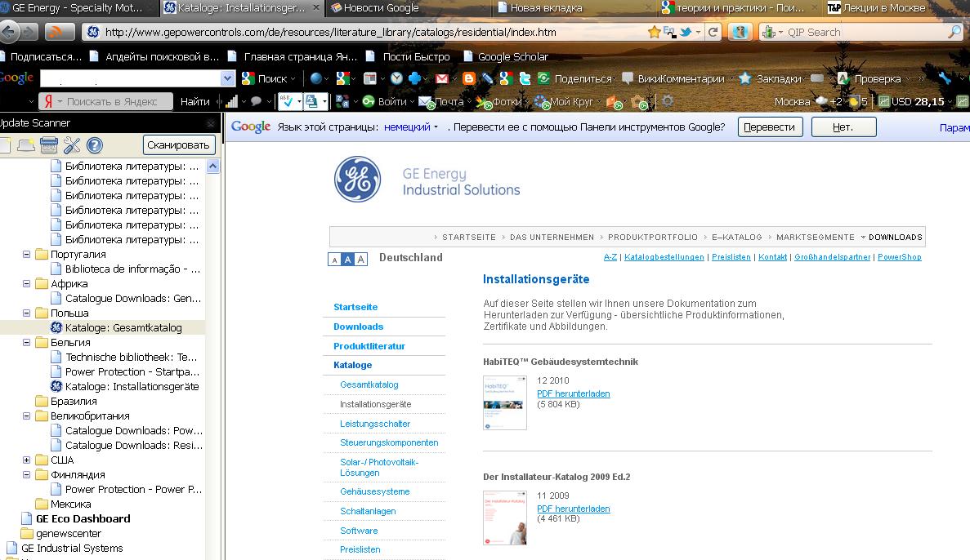Open the gear settings icon on Yandex bar
Image resolution: width=970 pixels, height=560 pixels.
click(x=668, y=100)
